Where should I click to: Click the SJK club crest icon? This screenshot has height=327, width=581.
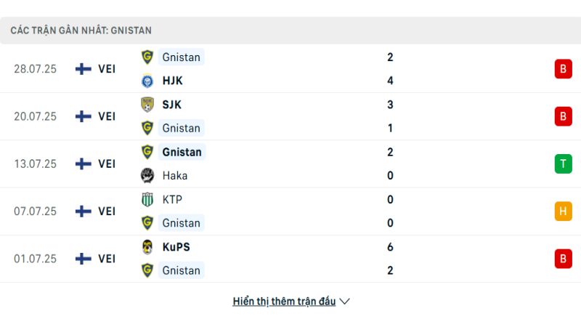(x=147, y=105)
